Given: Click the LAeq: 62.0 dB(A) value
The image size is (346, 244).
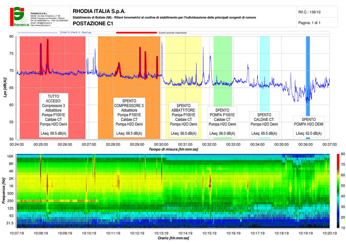Looking at the screenshot, I should click(x=309, y=133).
